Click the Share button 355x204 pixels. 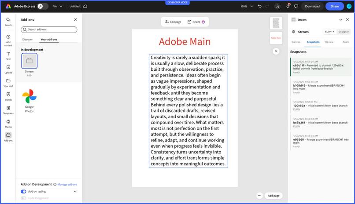(x=335, y=6)
